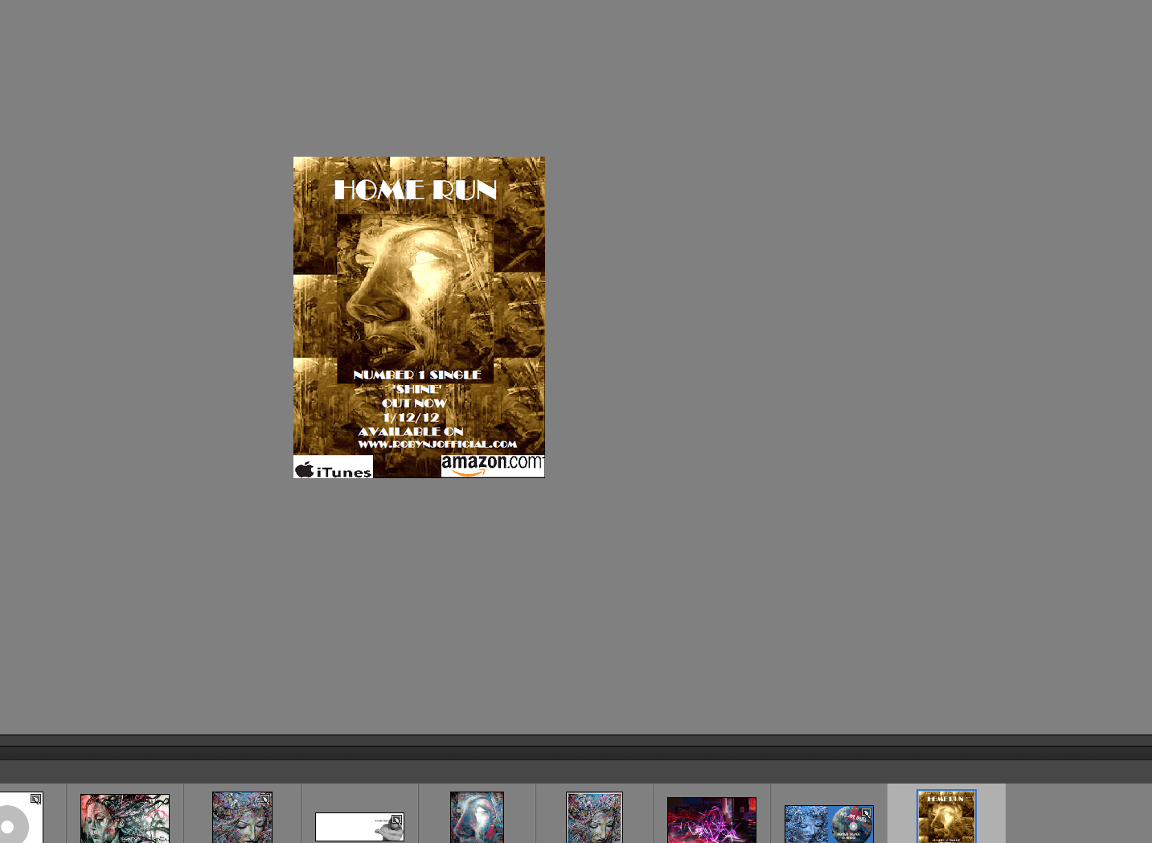Select the pink neon light trails thumbnail
The image size is (1152, 843).
(x=711, y=820)
